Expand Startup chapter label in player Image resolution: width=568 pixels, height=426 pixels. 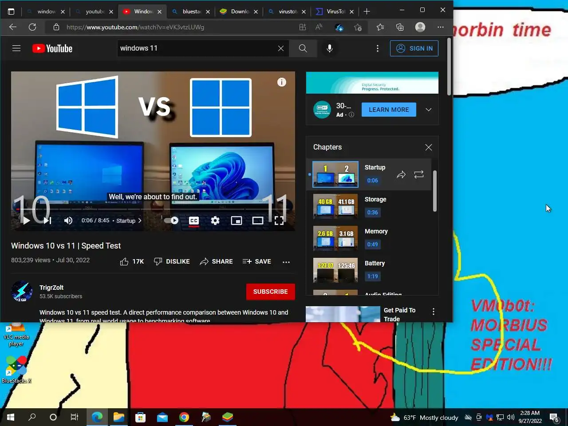(x=129, y=221)
